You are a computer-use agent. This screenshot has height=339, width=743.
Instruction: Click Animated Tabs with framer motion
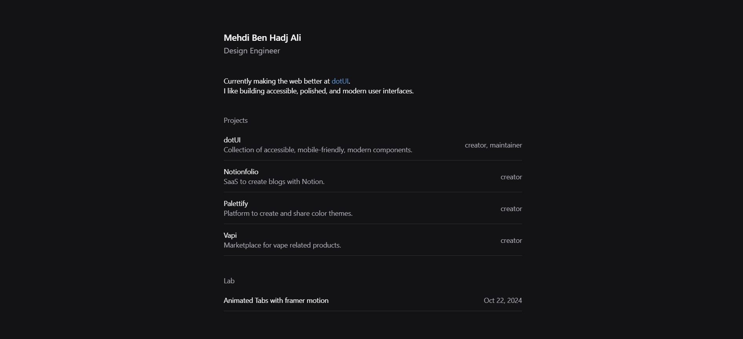click(x=276, y=300)
